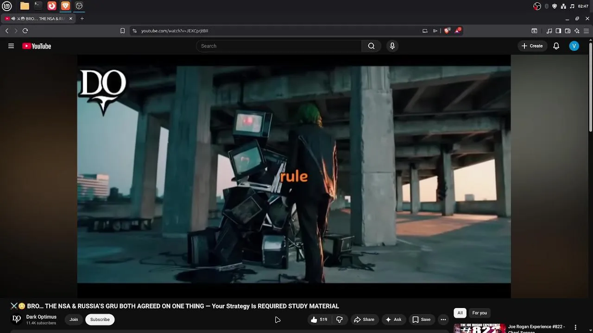
Task: Focus the youtube.com address bar URL
Action: [x=175, y=31]
